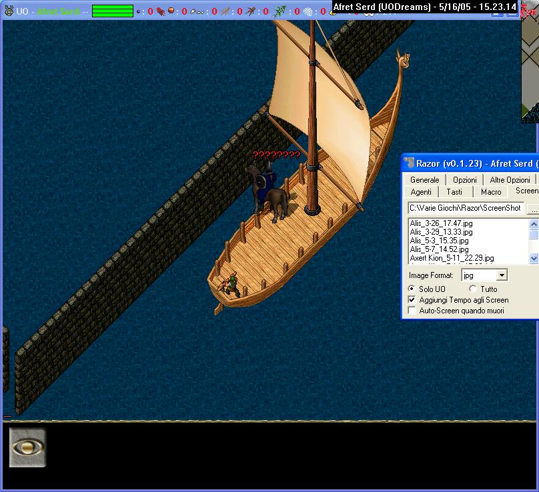Uncheck Aggiungi Tempo agli Screen checkbox
Viewport: 539px width, 492px height.
pyautogui.click(x=412, y=299)
